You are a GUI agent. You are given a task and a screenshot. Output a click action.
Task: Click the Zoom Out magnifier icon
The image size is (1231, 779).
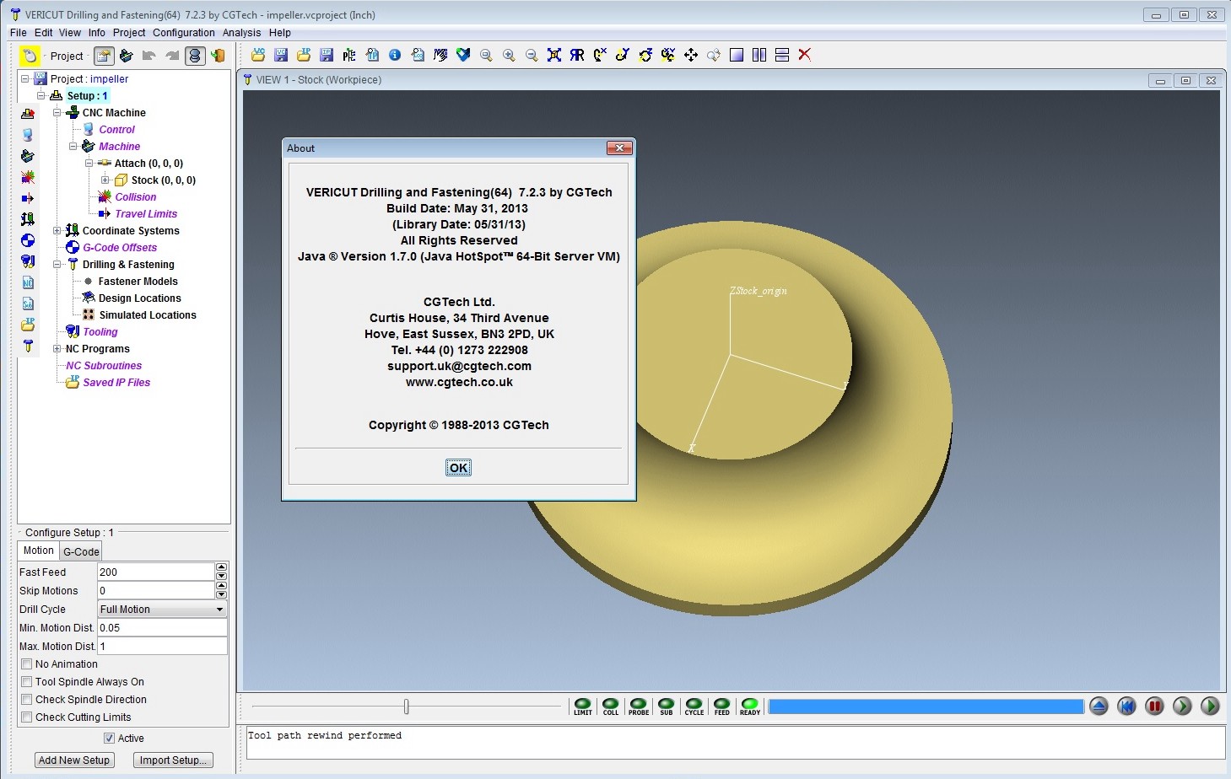tap(532, 55)
